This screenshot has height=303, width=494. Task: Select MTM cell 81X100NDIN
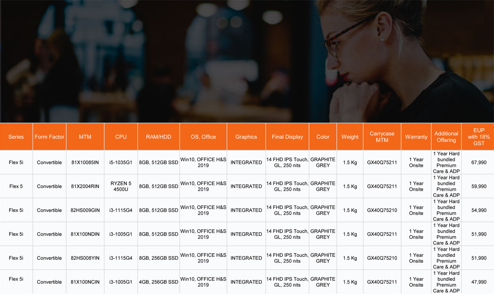(x=85, y=234)
